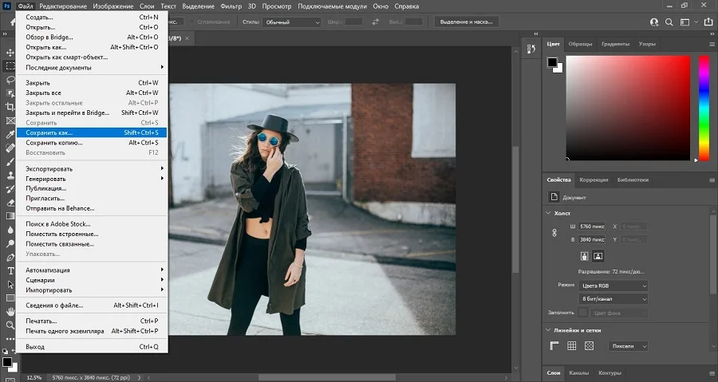718x382 pixels.
Task: Pick a color in the red color field
Action: click(628, 108)
